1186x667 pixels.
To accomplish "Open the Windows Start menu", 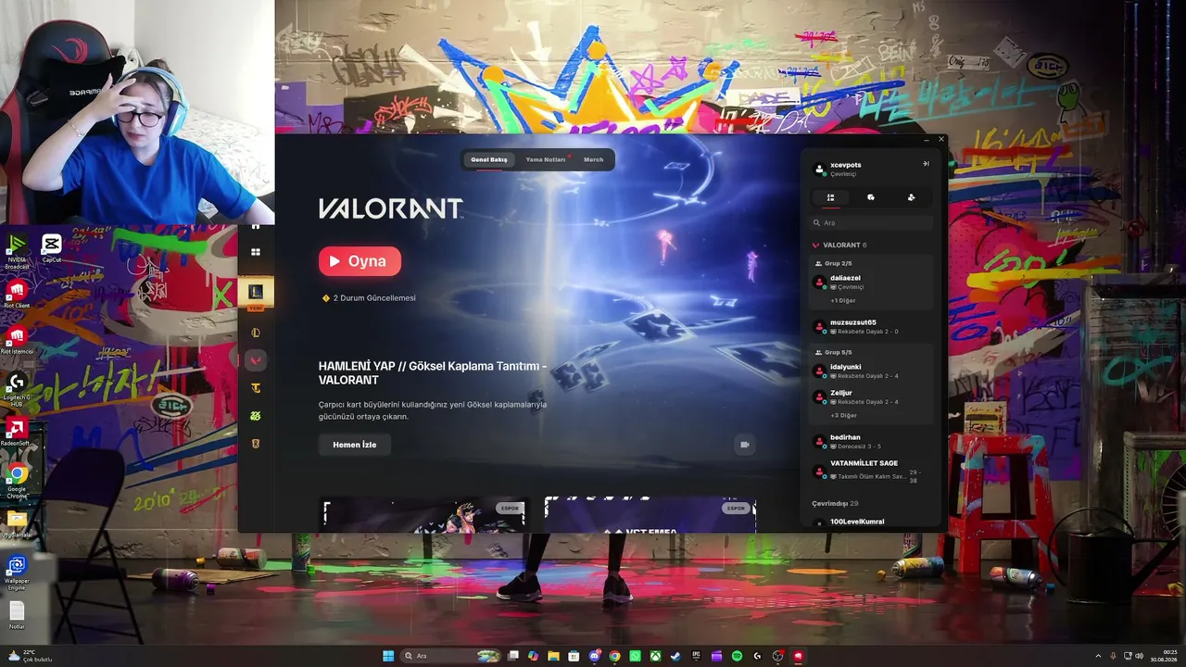I will [x=388, y=656].
